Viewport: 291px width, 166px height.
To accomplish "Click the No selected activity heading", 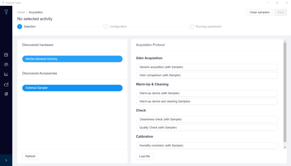I will point(35,19).
